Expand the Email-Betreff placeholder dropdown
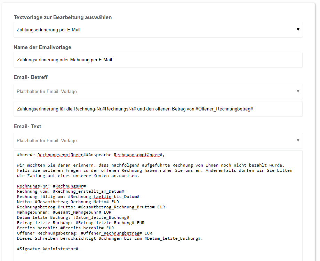Viewport: 320px width, 261px height. [x=158, y=91]
